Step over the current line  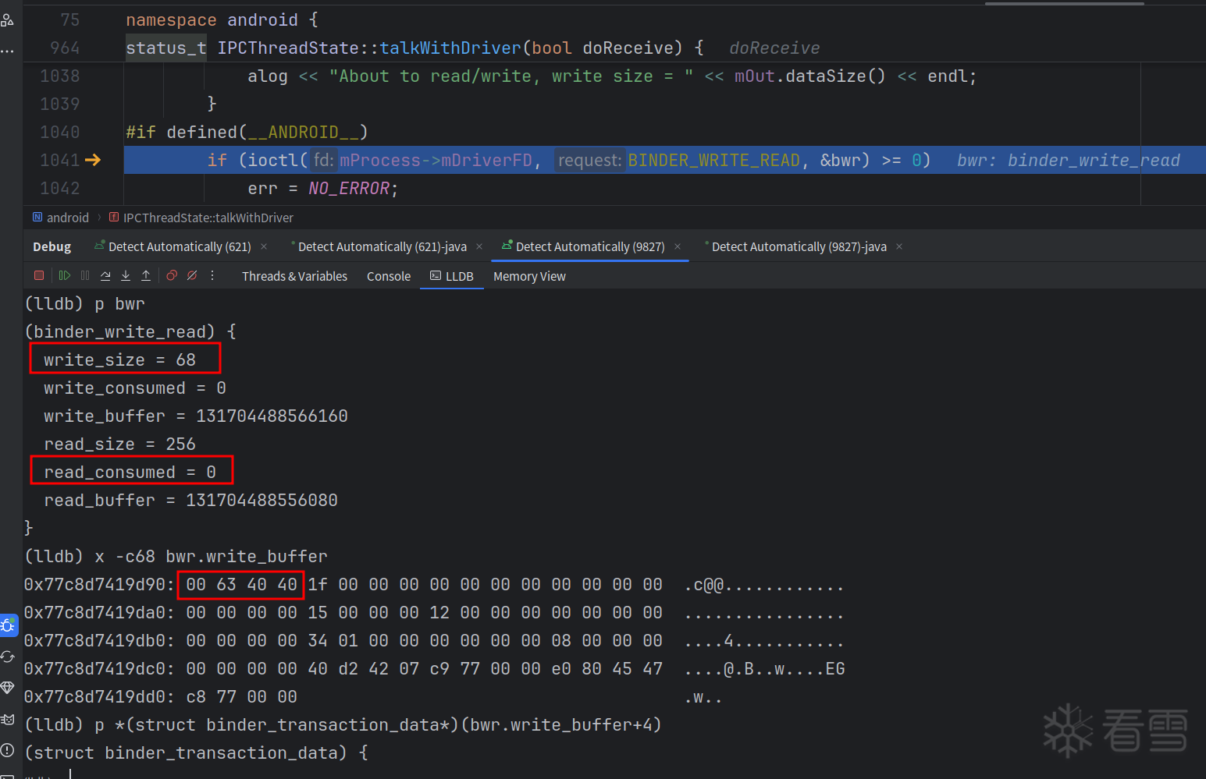tap(105, 275)
